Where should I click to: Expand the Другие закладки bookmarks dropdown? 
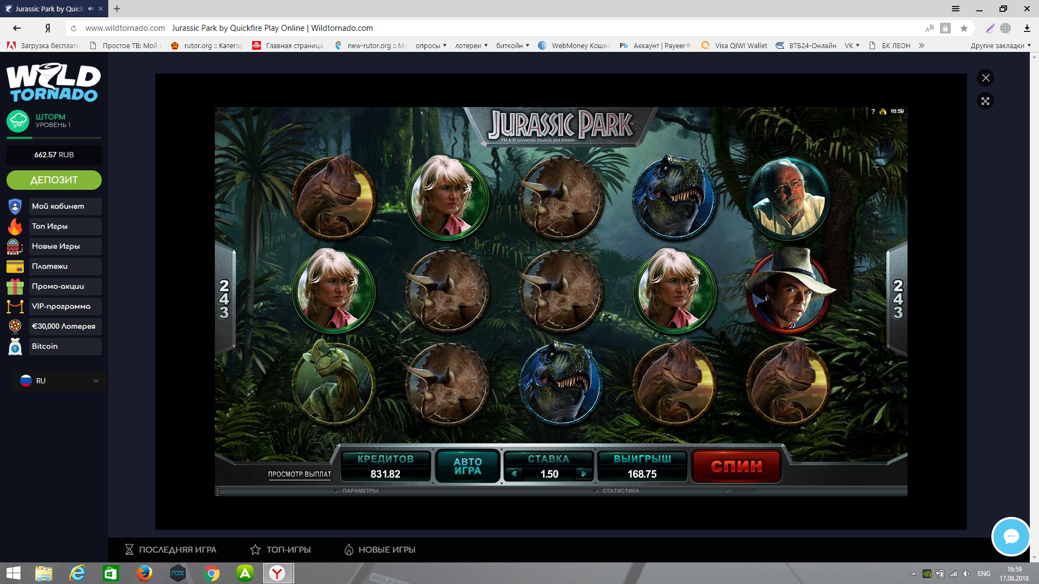[x=1000, y=45]
